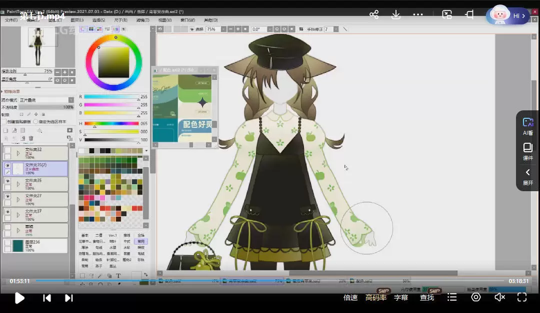Open the three-dots more options menu
This screenshot has width=540, height=313.
pyautogui.click(x=418, y=14)
